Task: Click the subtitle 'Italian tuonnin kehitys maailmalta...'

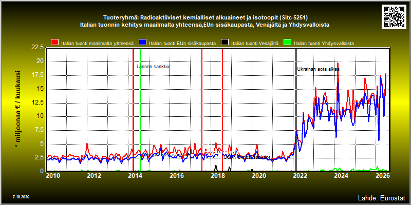Action: 204,25
